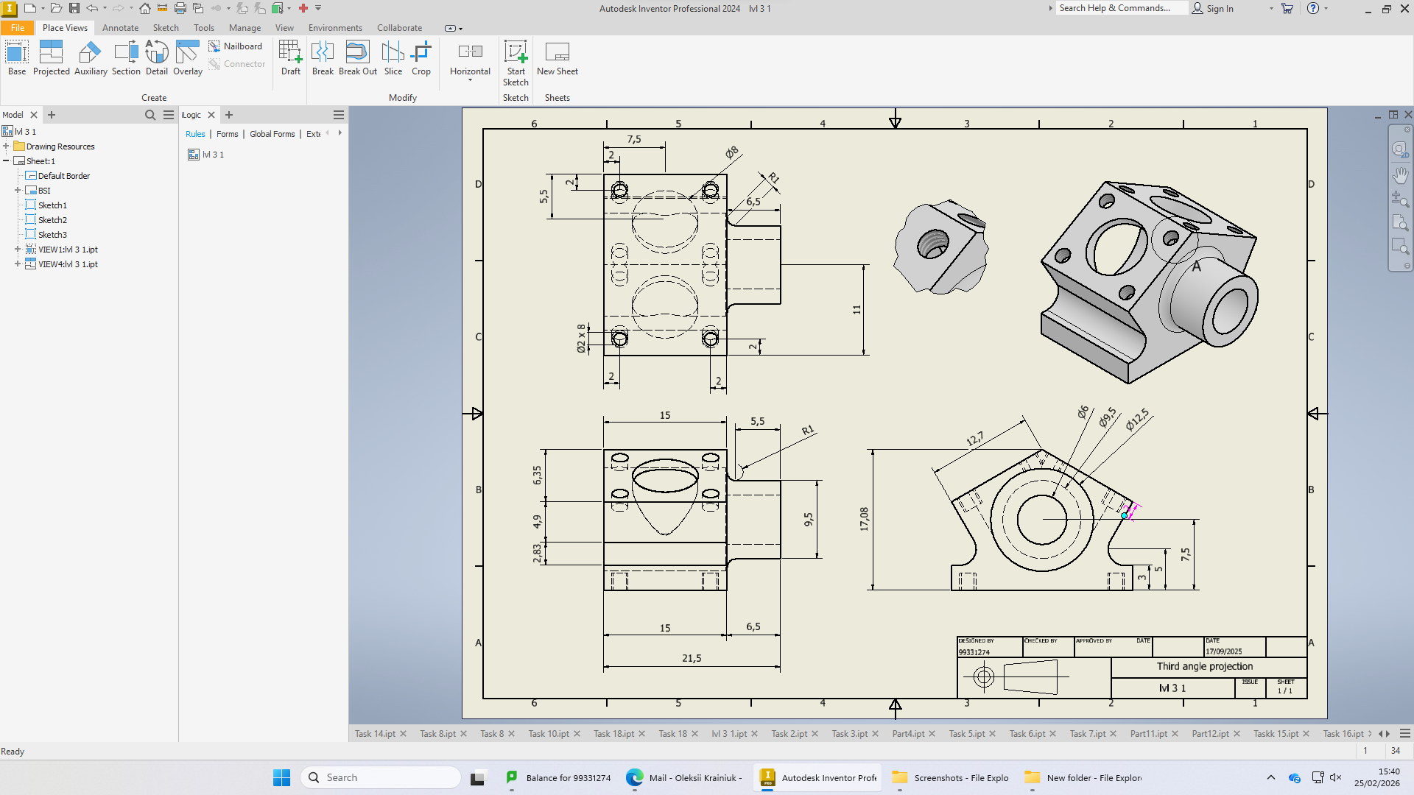Open File Explorer Screenshots from taskbar
Viewport: 1414px width, 795px height.
tap(951, 777)
